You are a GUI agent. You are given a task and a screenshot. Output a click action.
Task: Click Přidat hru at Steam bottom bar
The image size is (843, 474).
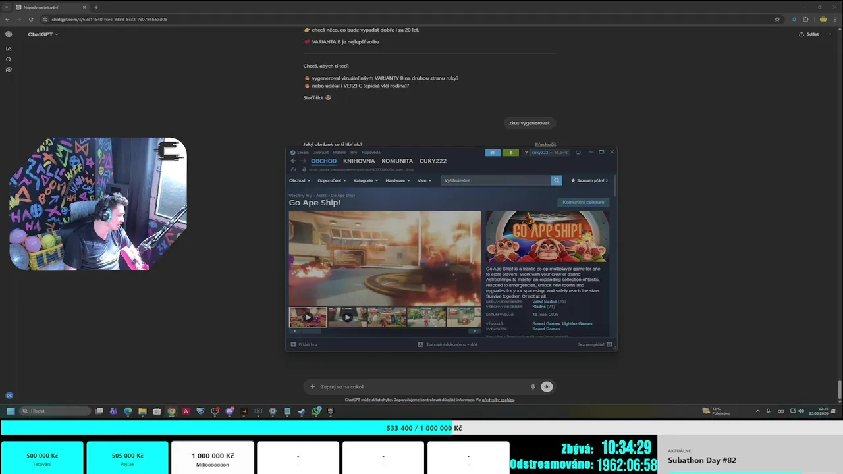pos(304,344)
